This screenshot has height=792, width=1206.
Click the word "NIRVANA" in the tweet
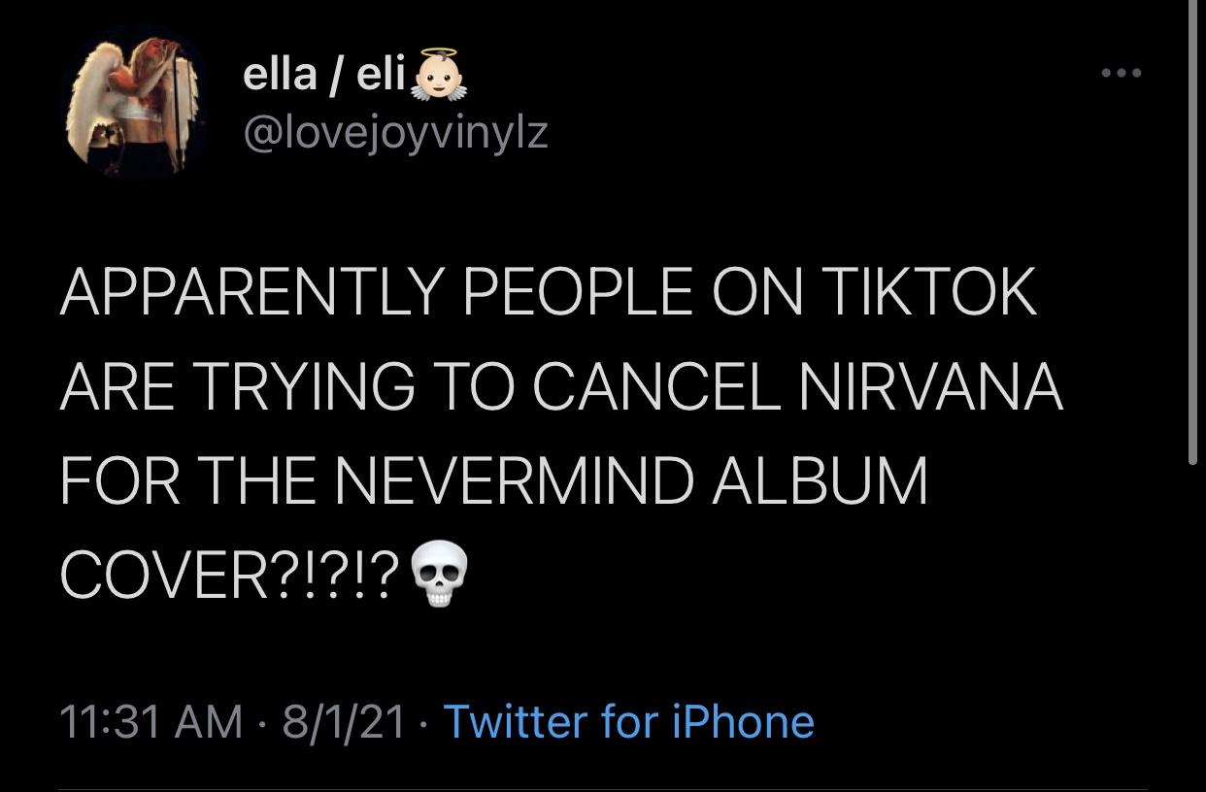click(930, 385)
